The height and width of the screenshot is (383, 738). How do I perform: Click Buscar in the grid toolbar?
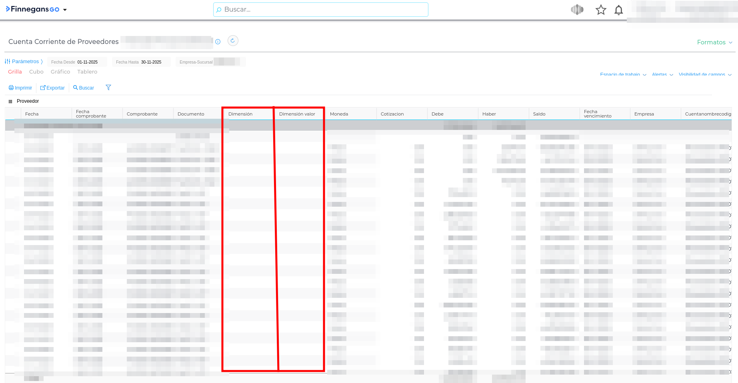pos(84,88)
